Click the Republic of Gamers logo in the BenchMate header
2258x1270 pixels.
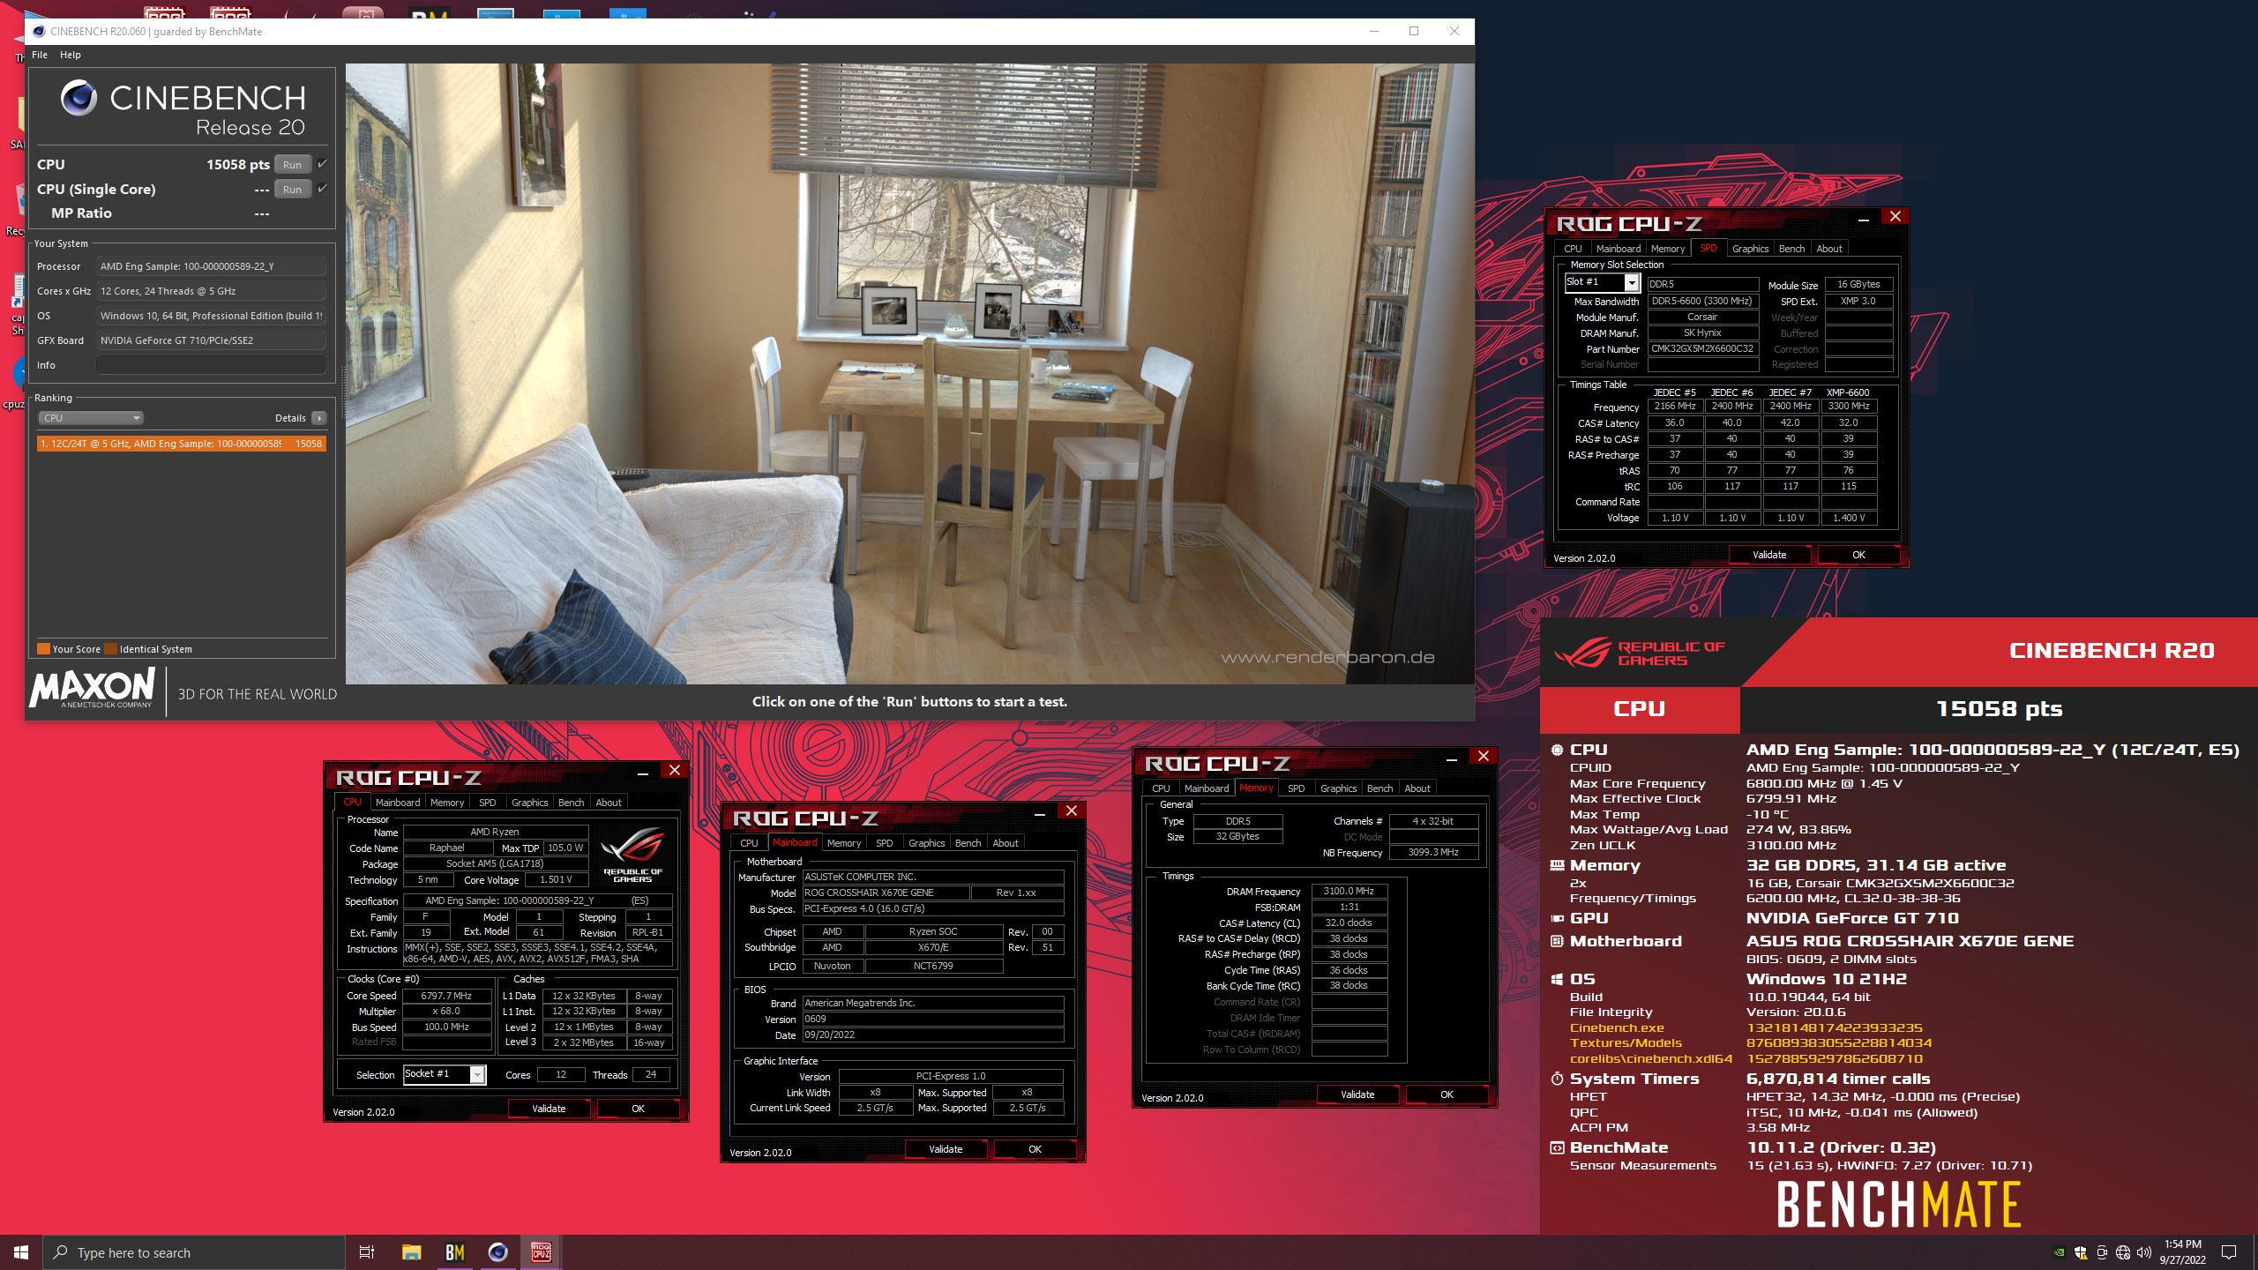coord(1639,653)
